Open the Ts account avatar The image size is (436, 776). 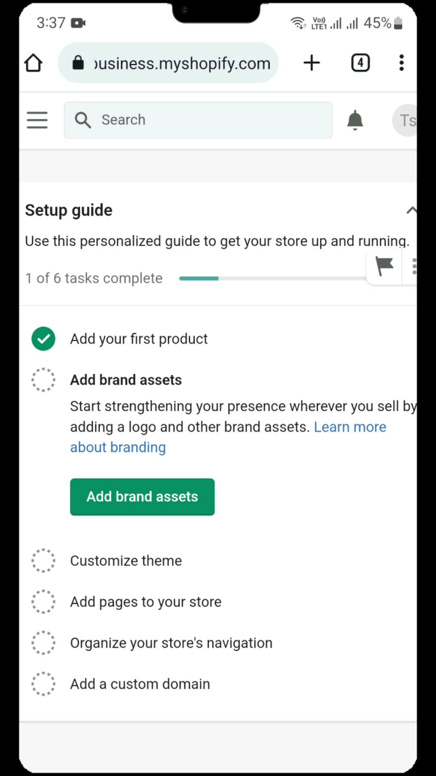click(405, 120)
